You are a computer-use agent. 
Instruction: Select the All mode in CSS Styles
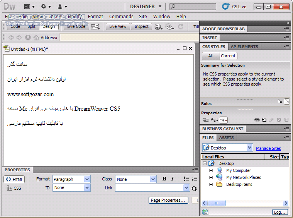(211, 56)
